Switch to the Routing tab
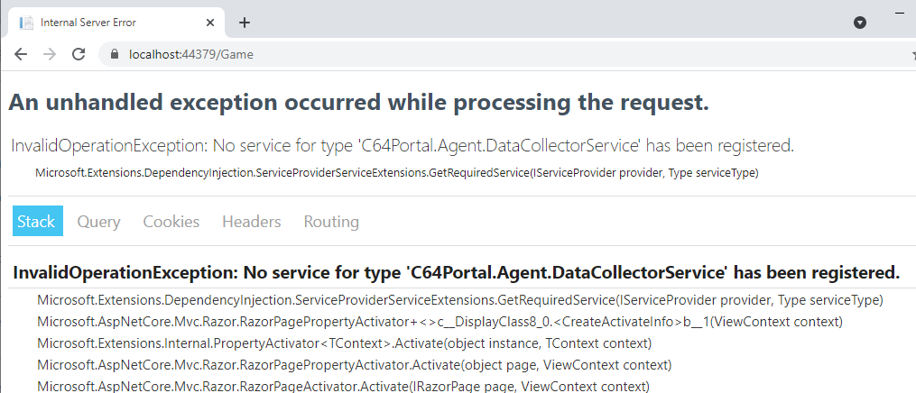This screenshot has width=916, height=393. click(x=330, y=222)
